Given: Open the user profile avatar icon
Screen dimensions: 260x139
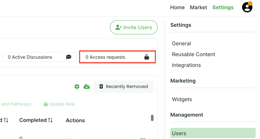Looking at the screenshot, I should click(x=247, y=7).
